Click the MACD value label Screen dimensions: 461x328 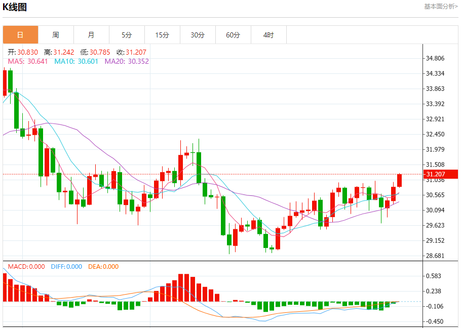[26, 267]
